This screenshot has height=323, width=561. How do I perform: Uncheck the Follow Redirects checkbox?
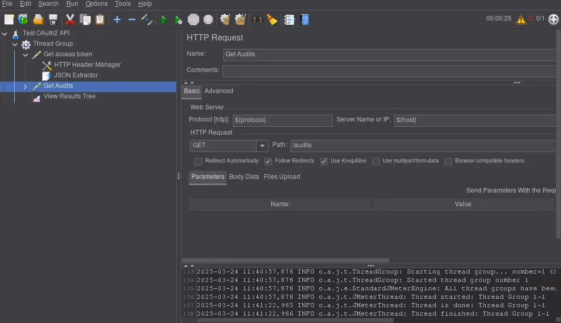point(268,161)
